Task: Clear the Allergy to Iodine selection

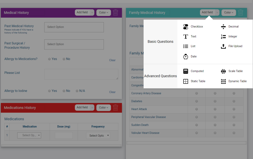Action: coord(112,92)
